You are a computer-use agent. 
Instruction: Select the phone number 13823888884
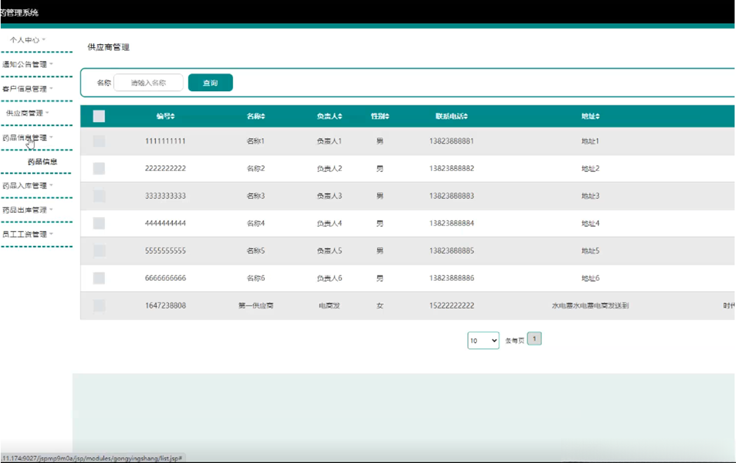coord(452,223)
